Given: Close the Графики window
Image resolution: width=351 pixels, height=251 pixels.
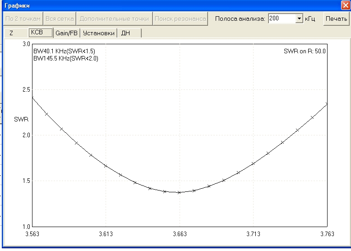Looking at the screenshot, I should tap(346, 5).
